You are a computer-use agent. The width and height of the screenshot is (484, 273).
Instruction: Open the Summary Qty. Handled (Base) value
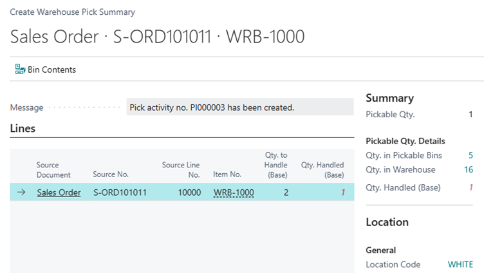[470, 187]
